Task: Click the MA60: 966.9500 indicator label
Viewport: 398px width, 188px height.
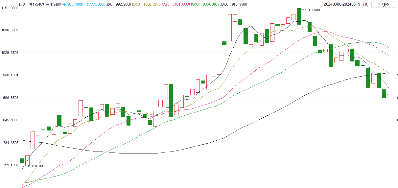Action: [x=234, y=4]
